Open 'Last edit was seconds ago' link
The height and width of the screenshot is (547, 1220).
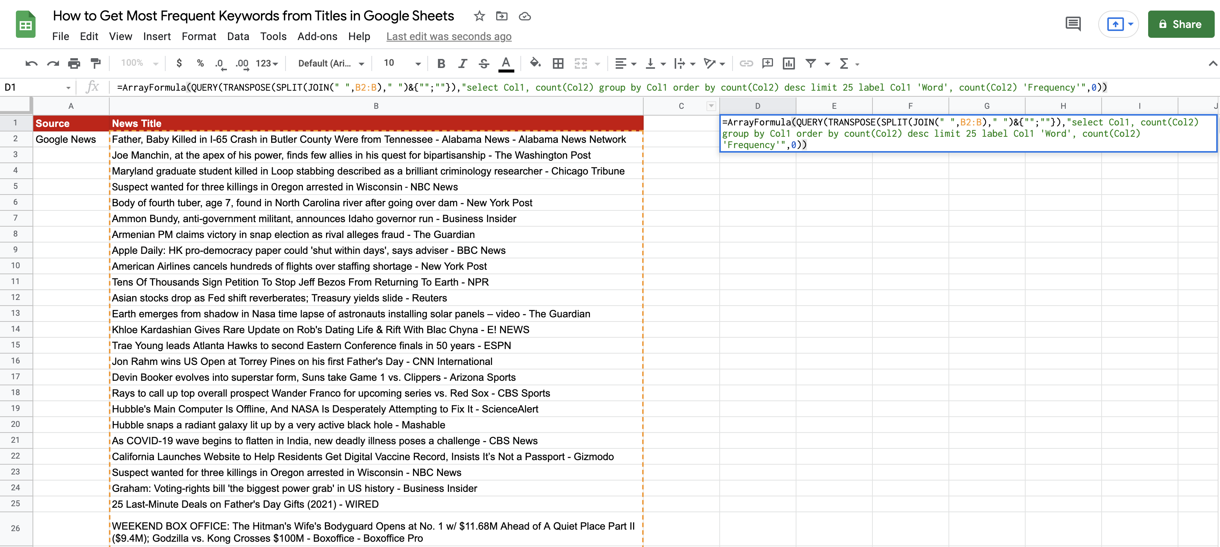click(449, 36)
